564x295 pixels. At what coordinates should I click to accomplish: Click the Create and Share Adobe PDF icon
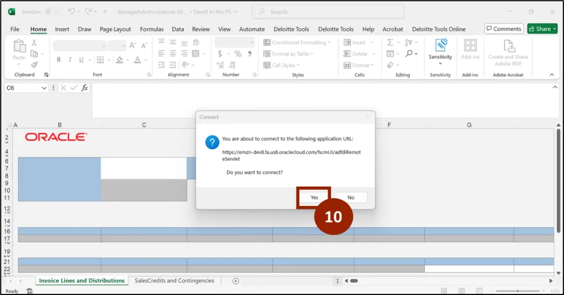coord(508,46)
